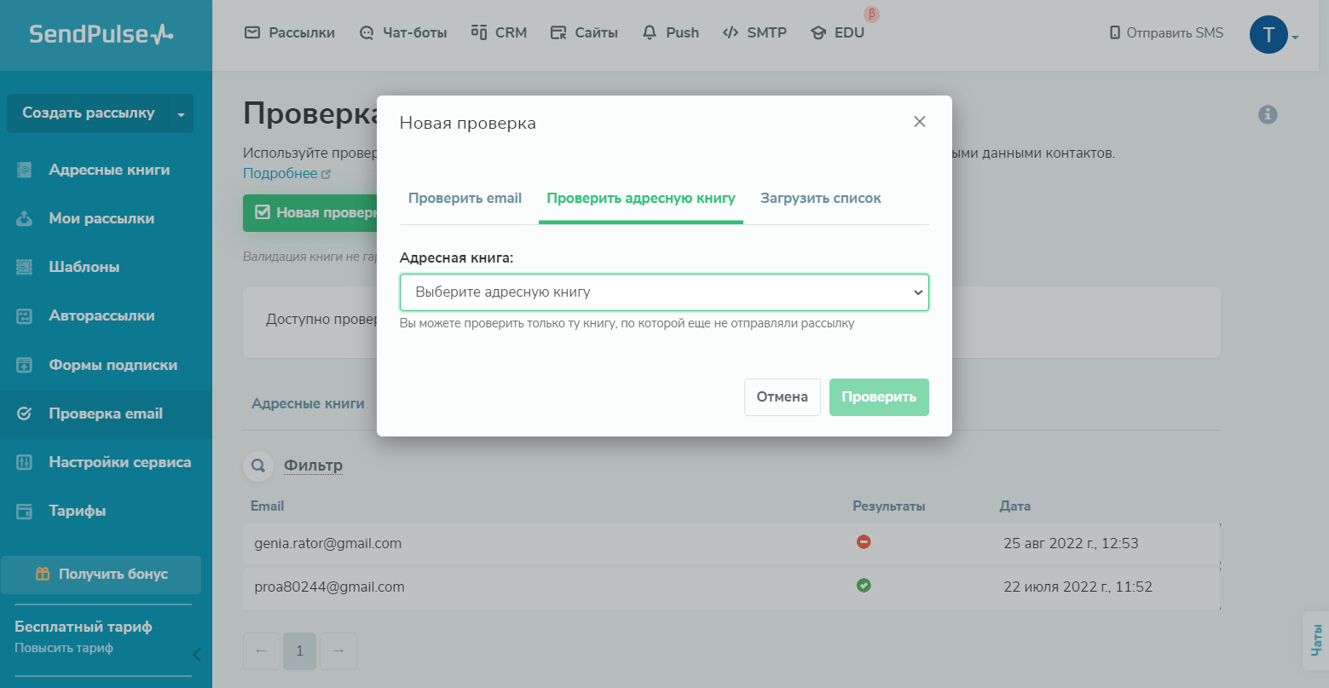Go to the next results page arrow
Screen dimensions: 1329x688
(338, 651)
